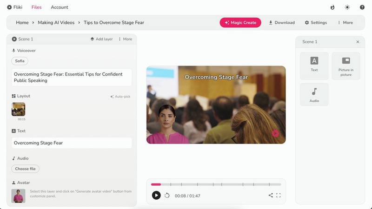Screen dimensions: 372x209
Task: Open Scene 1 More options menu
Action: [x=125, y=39]
